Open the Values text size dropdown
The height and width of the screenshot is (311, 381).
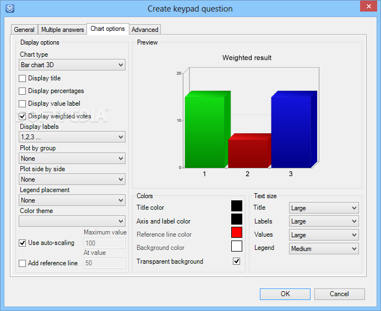click(x=324, y=235)
